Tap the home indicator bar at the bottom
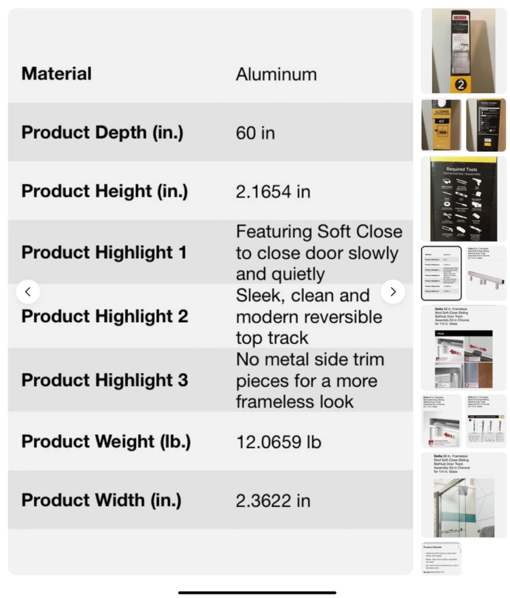Screen dimensions: 510x598 point(257,593)
